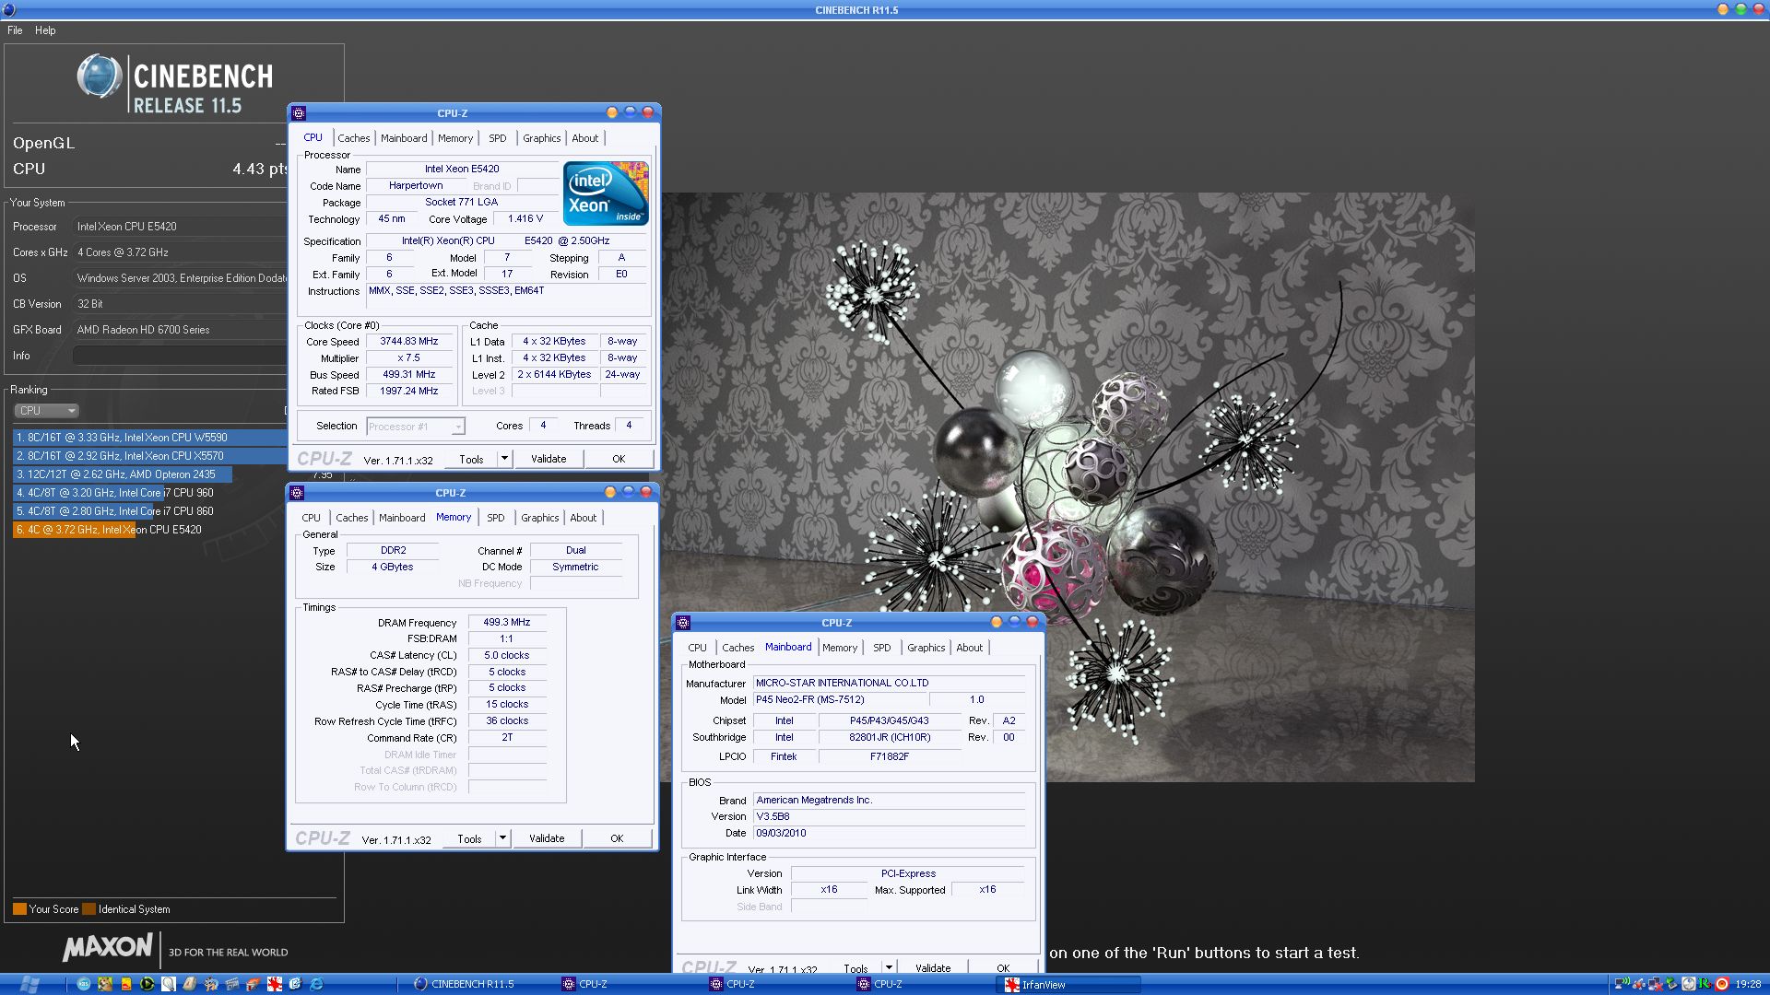This screenshot has width=1770, height=995.
Task: Click the round blue quick launch icon next to Start
Action: 84,984
